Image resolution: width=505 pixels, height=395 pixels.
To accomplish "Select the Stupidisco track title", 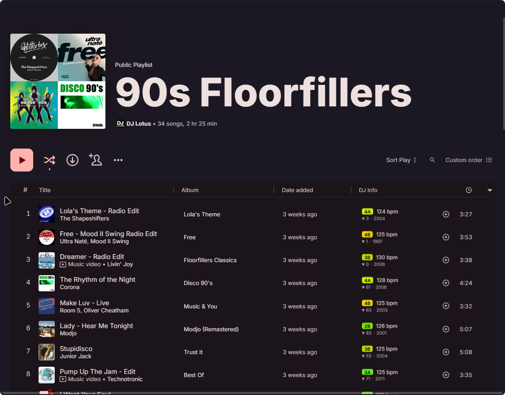I will pyautogui.click(x=76, y=349).
